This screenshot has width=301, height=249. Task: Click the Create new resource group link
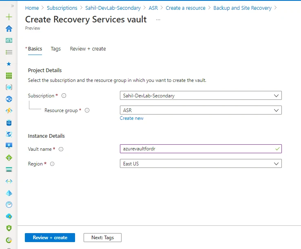[131, 118]
